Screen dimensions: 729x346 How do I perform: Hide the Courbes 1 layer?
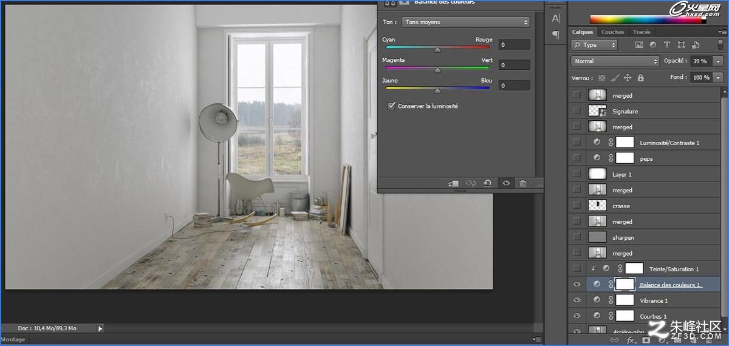tap(577, 316)
